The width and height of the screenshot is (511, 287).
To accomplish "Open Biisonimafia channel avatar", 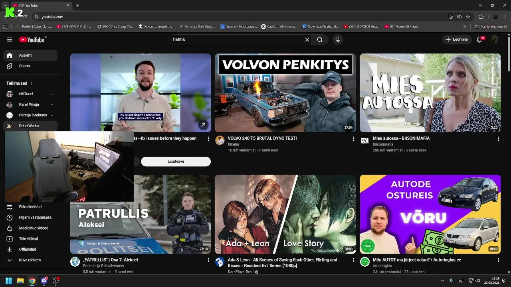I will [x=365, y=140].
